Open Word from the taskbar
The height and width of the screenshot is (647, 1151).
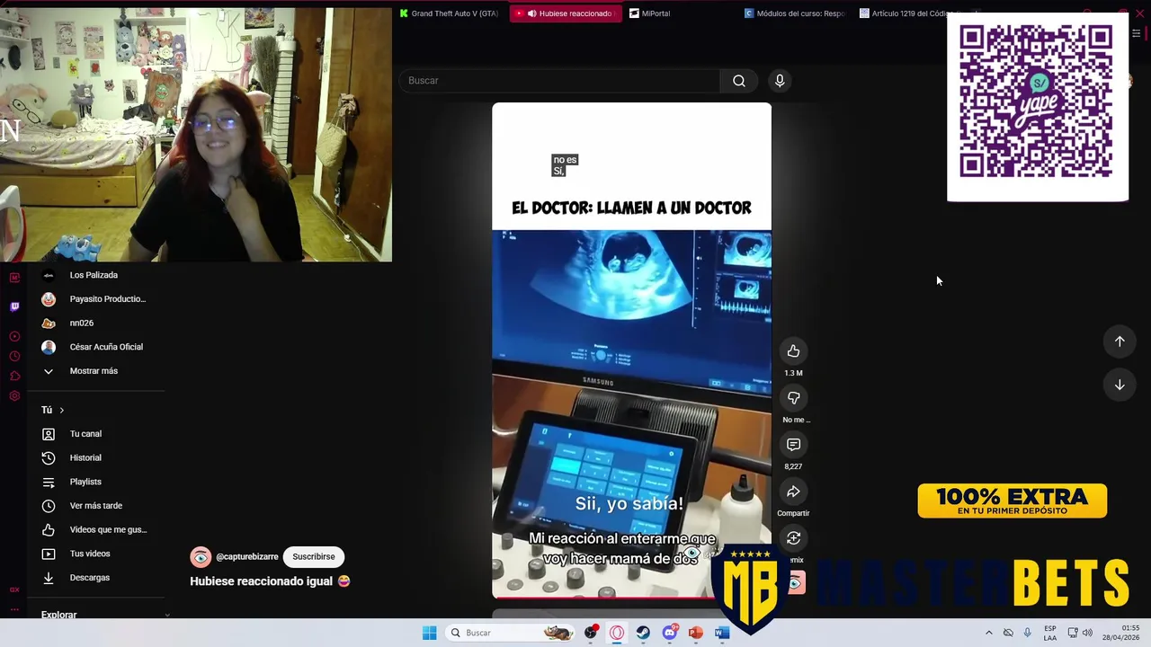(x=721, y=633)
